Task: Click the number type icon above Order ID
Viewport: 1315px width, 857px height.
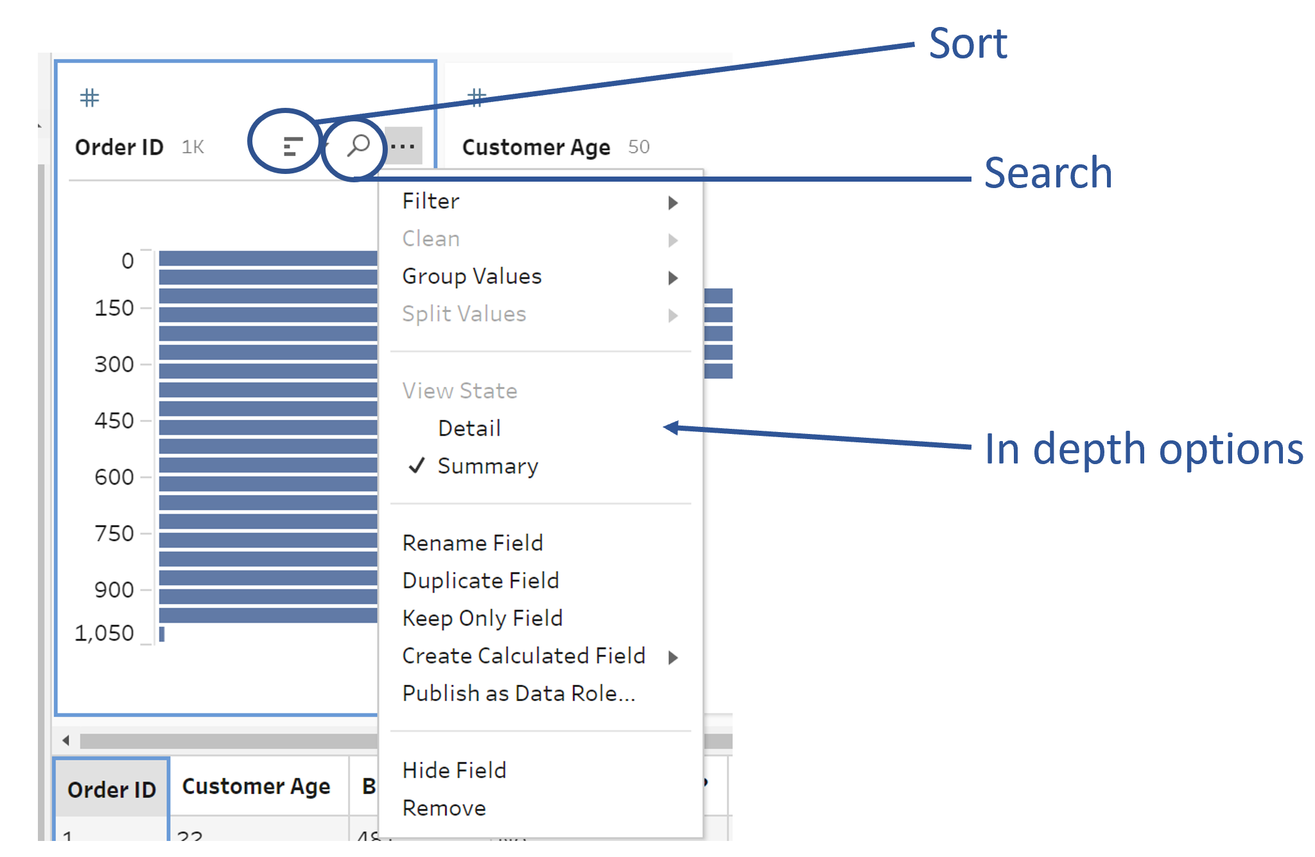Action: pyautogui.click(x=89, y=98)
